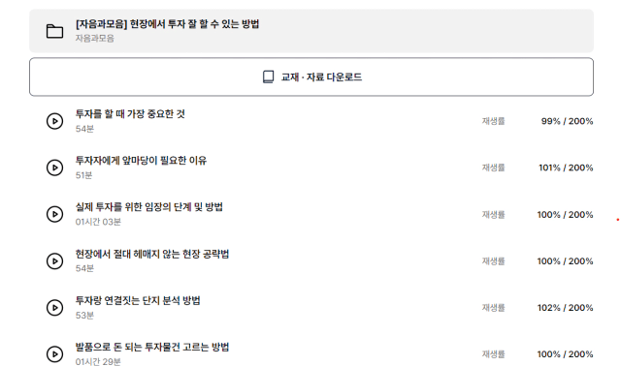This screenshot has width=621, height=366.
Task: Open lecture title 투자를 할 때 가장 중요한 것
Action: [x=130, y=114]
